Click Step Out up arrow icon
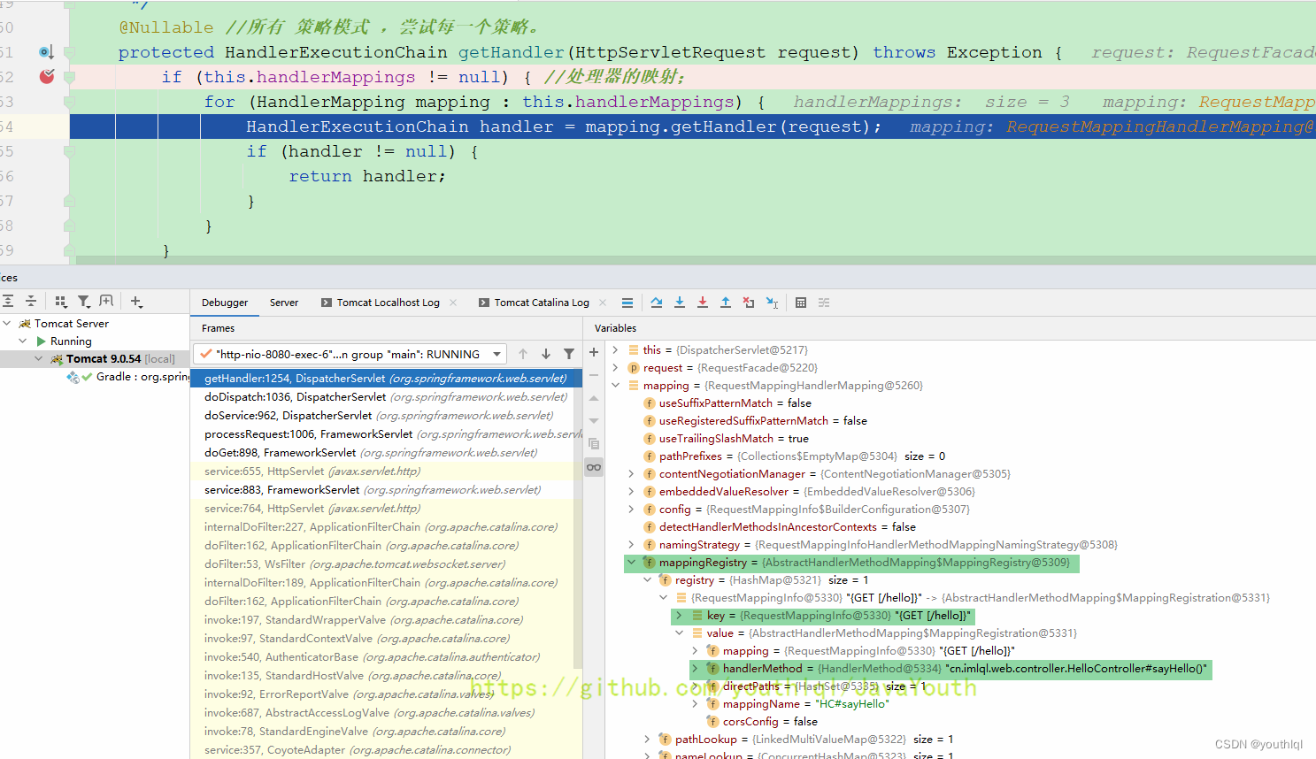The height and width of the screenshot is (759, 1316). (726, 303)
